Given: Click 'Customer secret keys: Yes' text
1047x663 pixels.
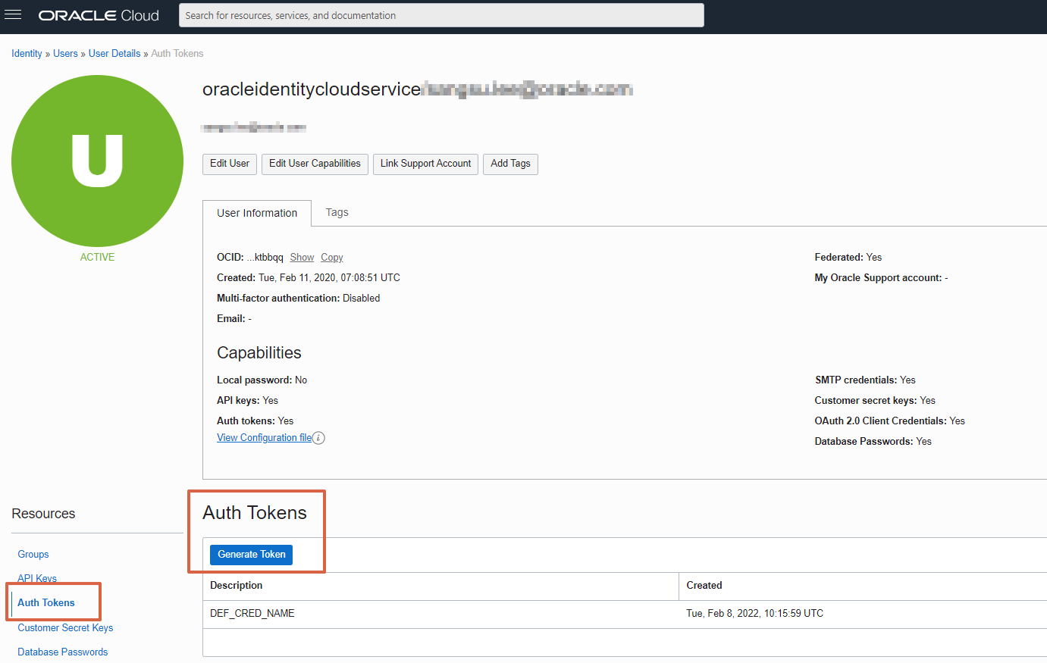Looking at the screenshot, I should point(875,401).
